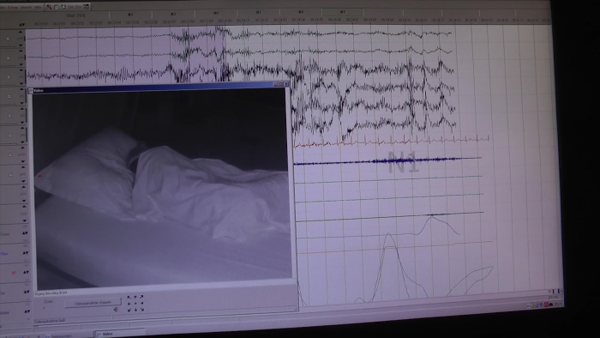This screenshot has height=338, width=600.
Task: Pan camera to lower-right with diagonal arrow
Action: [142, 310]
